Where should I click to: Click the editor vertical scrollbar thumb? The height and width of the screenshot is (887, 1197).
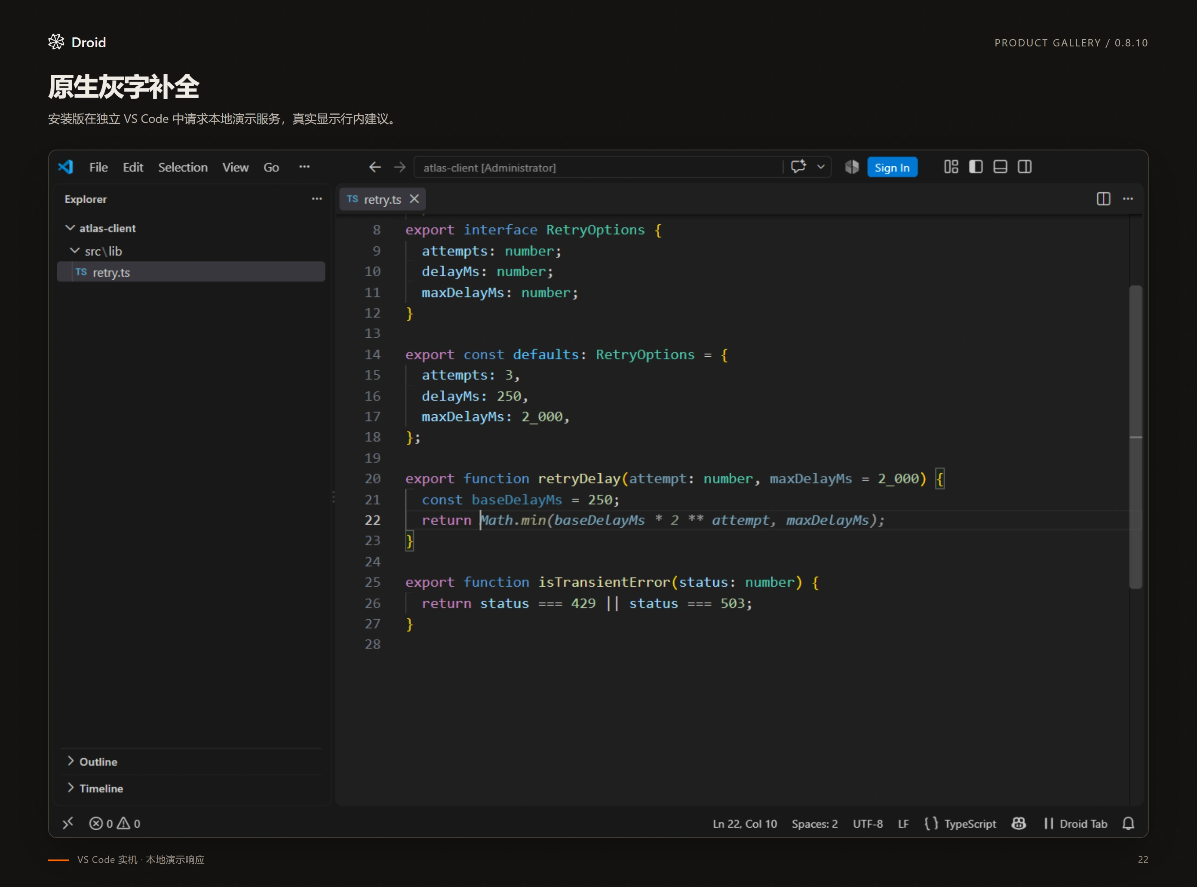[x=1135, y=437]
